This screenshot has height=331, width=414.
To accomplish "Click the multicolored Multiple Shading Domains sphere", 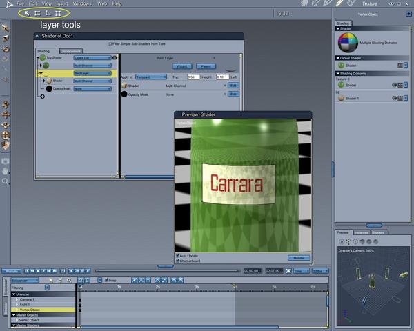I will tap(348, 43).
